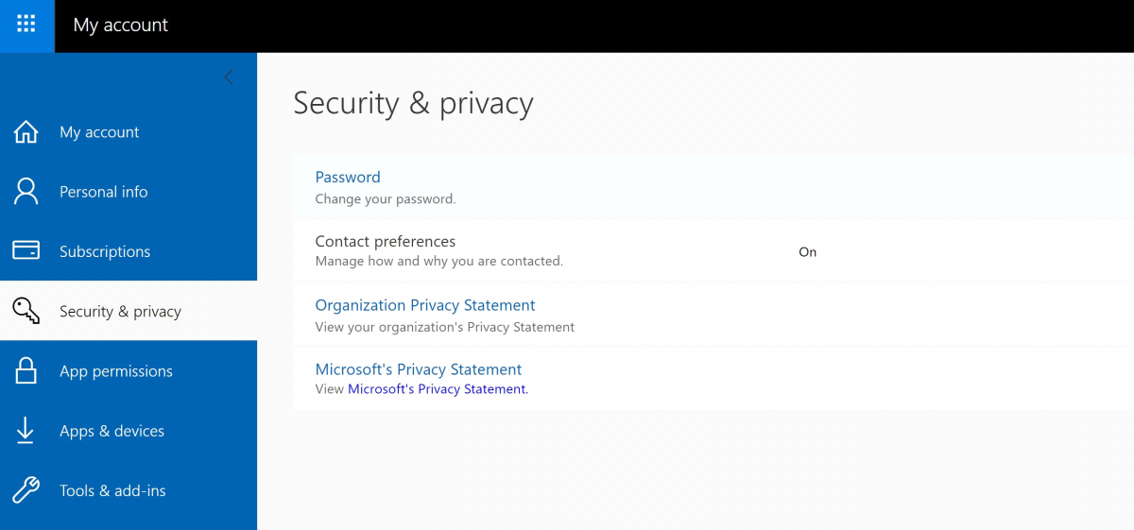Toggle the Contact preferences On status

pos(807,252)
